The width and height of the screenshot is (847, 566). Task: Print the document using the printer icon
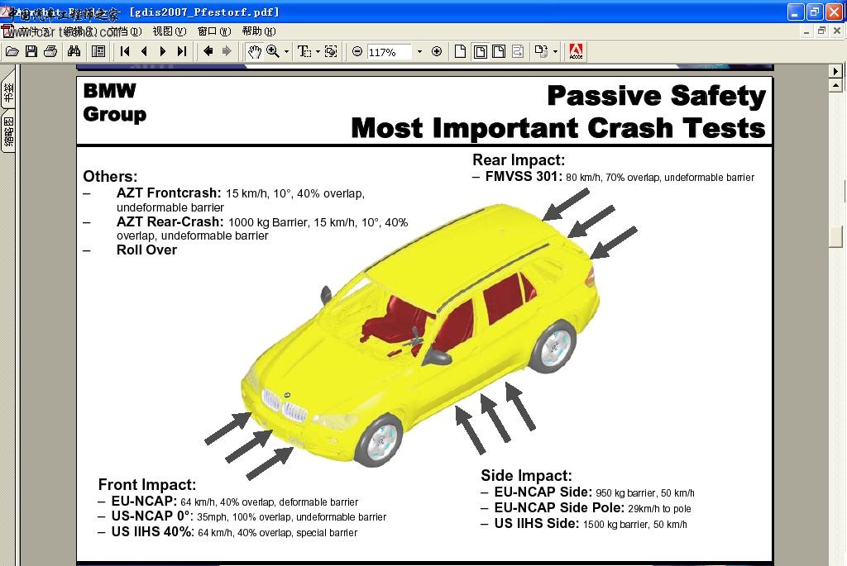[x=50, y=52]
